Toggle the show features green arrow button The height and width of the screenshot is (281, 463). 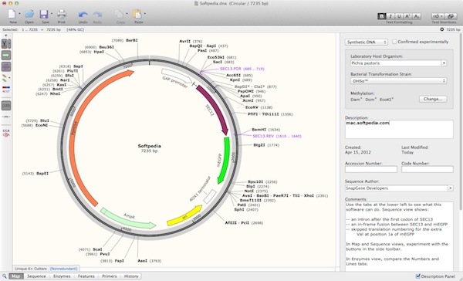pos(6,56)
